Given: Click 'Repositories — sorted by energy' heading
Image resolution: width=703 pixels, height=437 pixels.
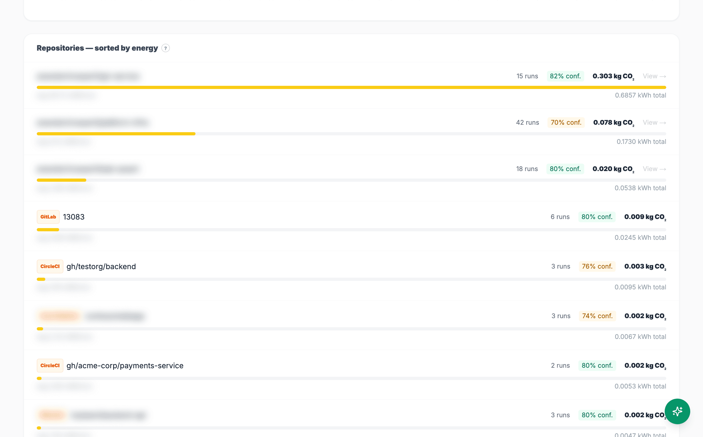Looking at the screenshot, I should point(97,48).
